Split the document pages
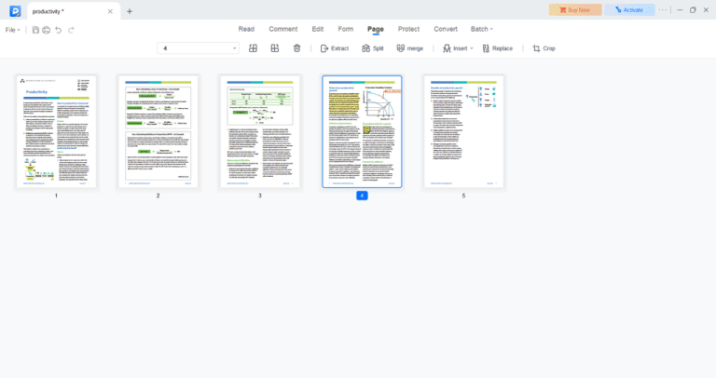Viewport: 716px width, 378px height. click(x=373, y=48)
